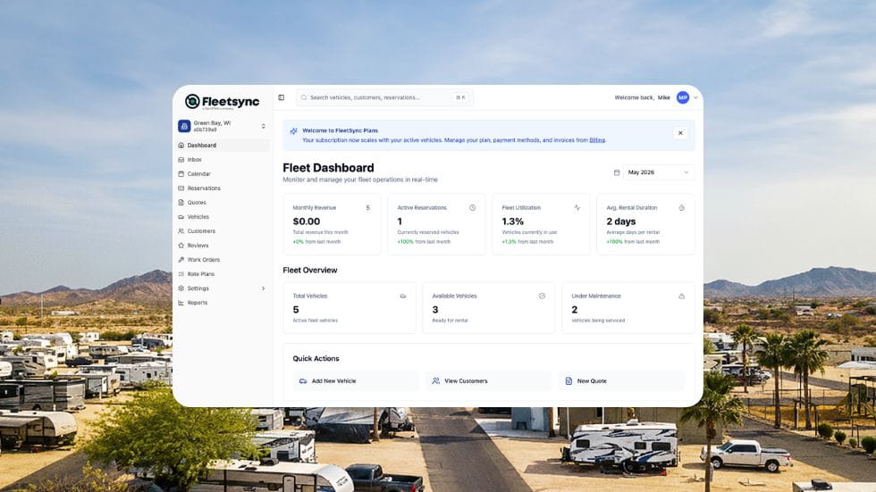Click the New Quote button
Screen dimensions: 876x492
coord(621,381)
